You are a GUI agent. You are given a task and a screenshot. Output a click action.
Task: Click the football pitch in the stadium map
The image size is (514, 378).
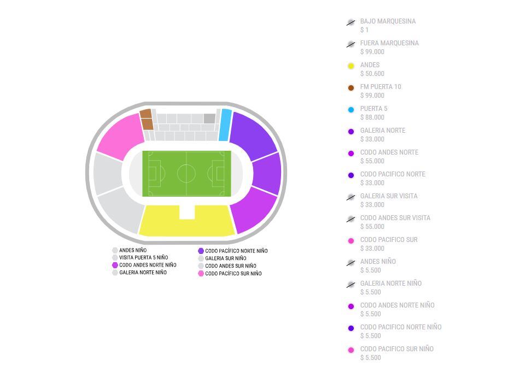pyautogui.click(x=187, y=174)
